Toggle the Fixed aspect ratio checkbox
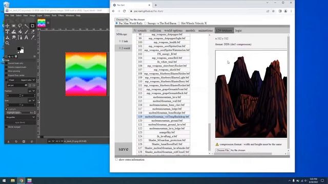 tap(6, 80)
